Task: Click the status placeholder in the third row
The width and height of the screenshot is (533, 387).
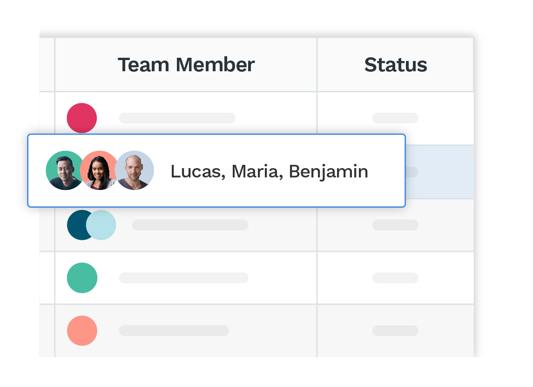Action: pos(395,225)
